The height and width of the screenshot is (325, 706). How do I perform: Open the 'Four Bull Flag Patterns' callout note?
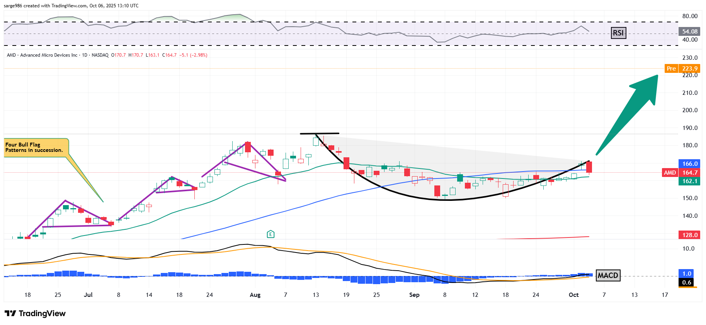coord(36,148)
